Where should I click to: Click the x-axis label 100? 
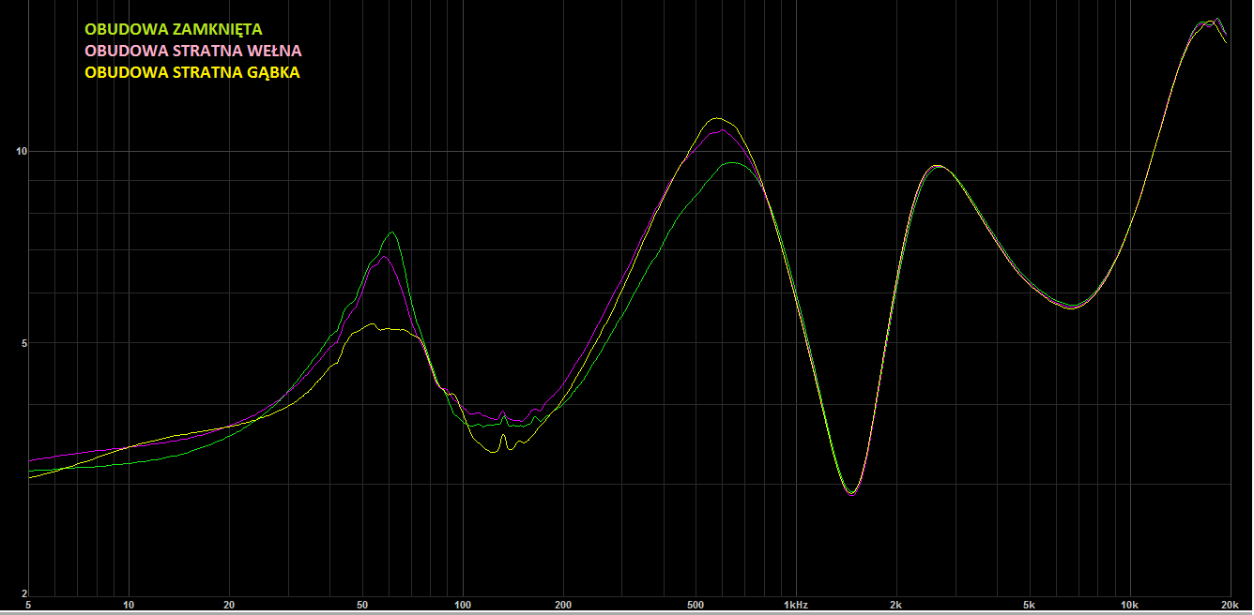pyautogui.click(x=463, y=606)
